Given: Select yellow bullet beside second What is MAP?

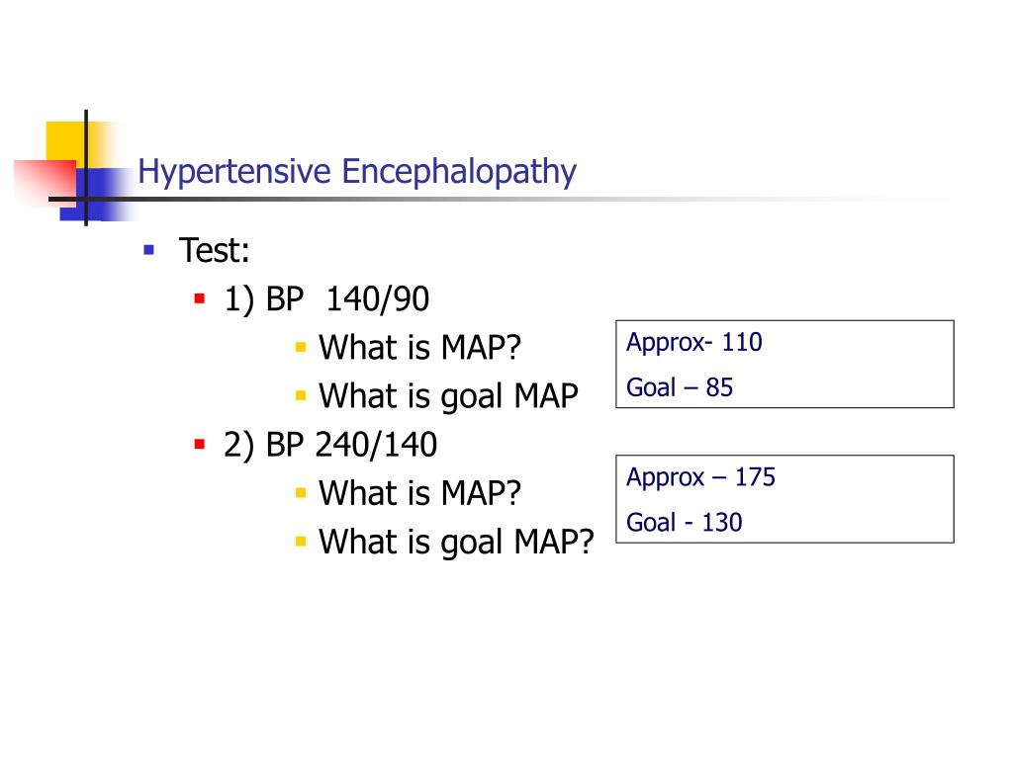Looking at the screenshot, I should point(301,493).
